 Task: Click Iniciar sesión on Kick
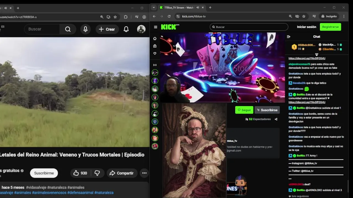[x=306, y=27]
